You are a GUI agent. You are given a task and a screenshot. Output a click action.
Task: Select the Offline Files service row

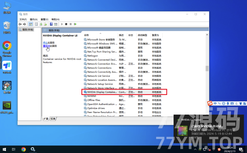point(123,100)
